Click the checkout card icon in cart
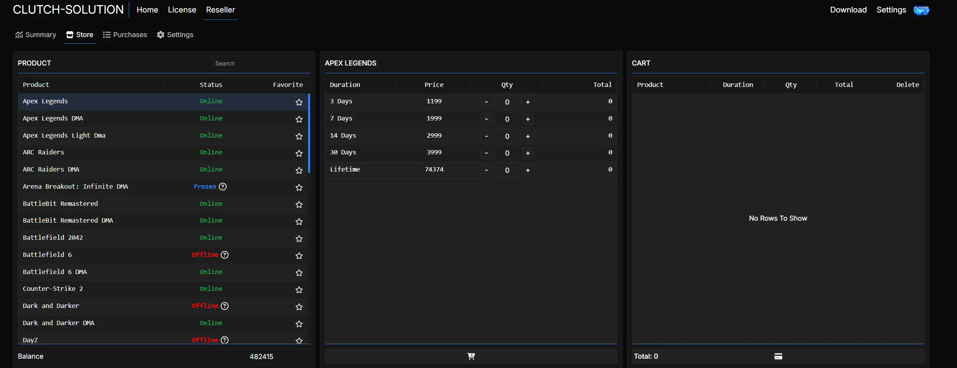The width and height of the screenshot is (957, 368). [x=778, y=356]
